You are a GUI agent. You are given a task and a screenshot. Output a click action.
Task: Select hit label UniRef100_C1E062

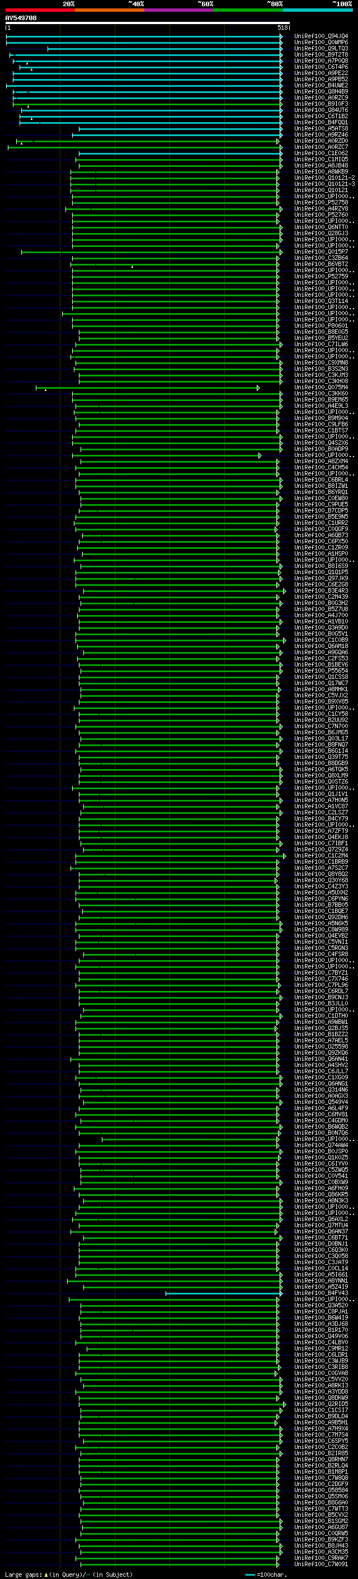[x=321, y=153]
